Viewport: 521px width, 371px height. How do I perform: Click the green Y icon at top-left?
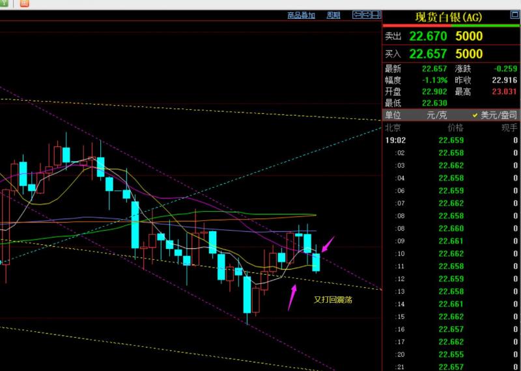pyautogui.click(x=4, y=3)
